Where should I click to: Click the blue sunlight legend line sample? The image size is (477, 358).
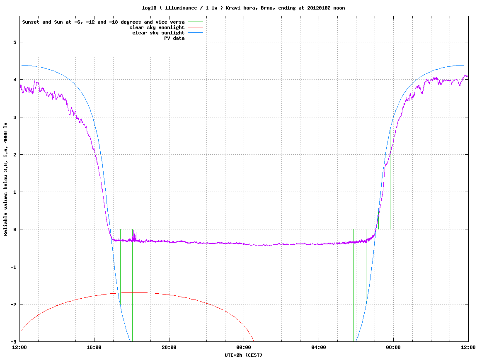point(195,33)
